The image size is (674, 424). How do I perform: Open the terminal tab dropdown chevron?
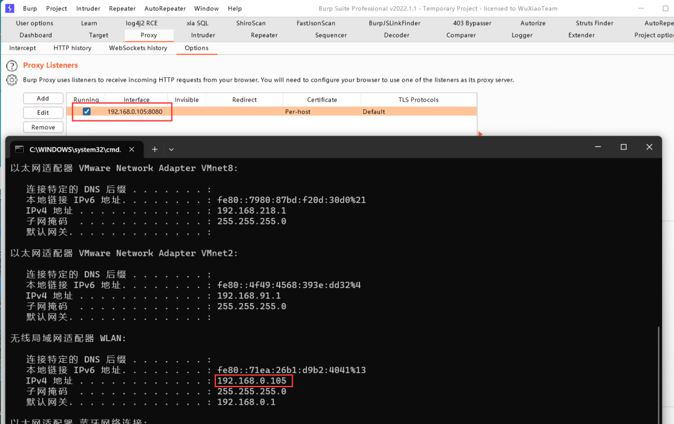click(171, 150)
